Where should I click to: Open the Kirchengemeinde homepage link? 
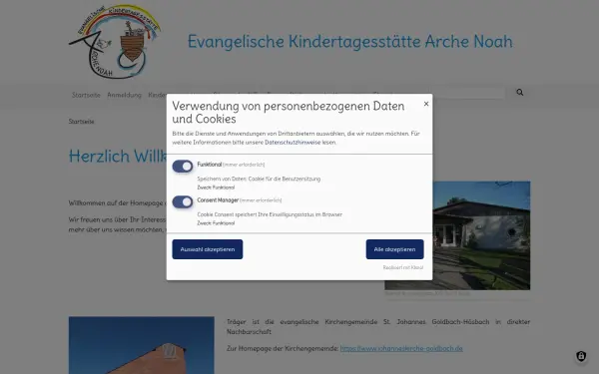tap(401, 348)
